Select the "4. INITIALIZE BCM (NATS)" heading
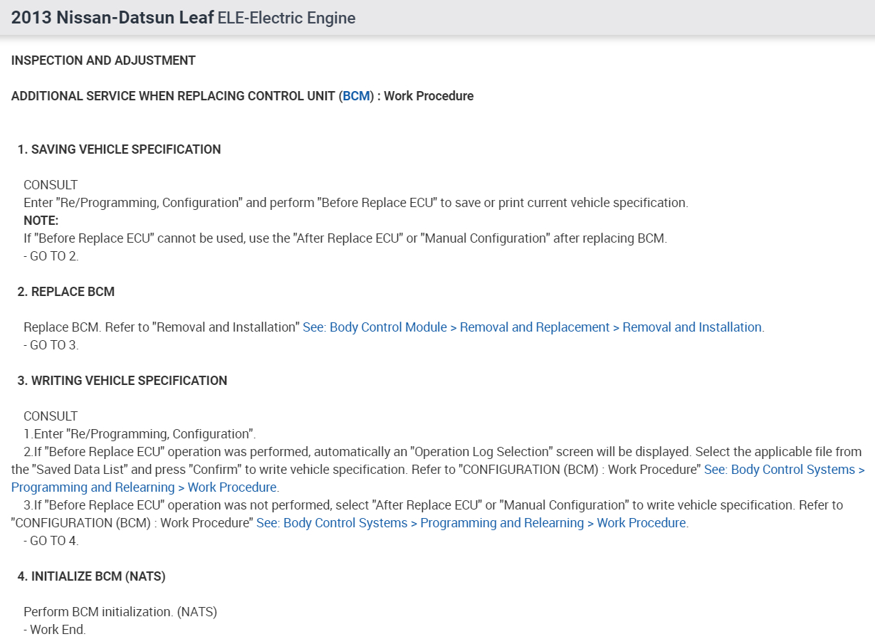Screen dimensions: 875x644 coord(91,576)
